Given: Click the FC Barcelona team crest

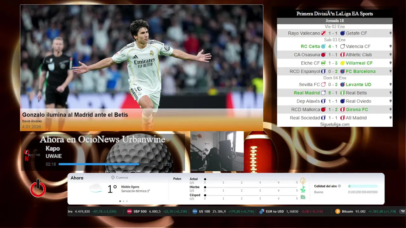Looking at the screenshot, I should point(343,71).
